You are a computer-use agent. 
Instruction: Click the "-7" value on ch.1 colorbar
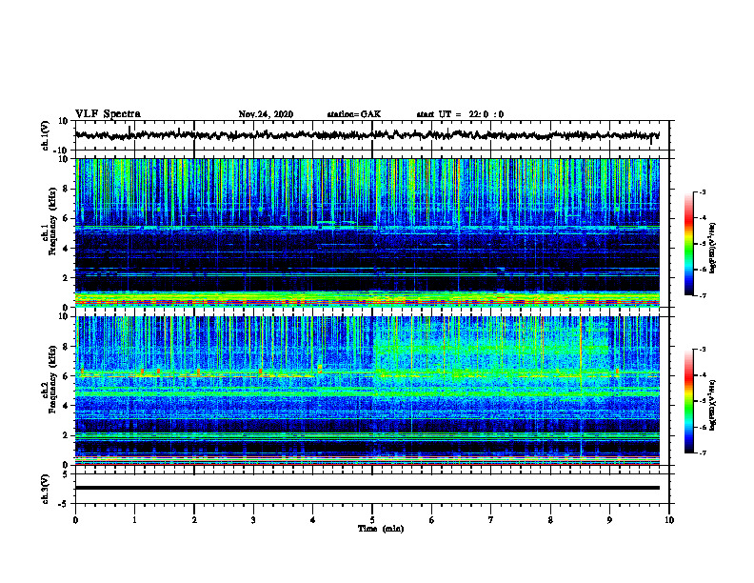(x=702, y=295)
